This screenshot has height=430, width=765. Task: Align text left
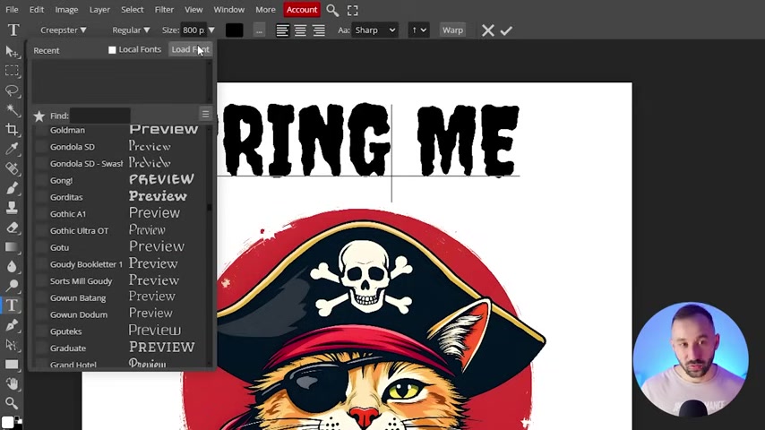point(282,30)
